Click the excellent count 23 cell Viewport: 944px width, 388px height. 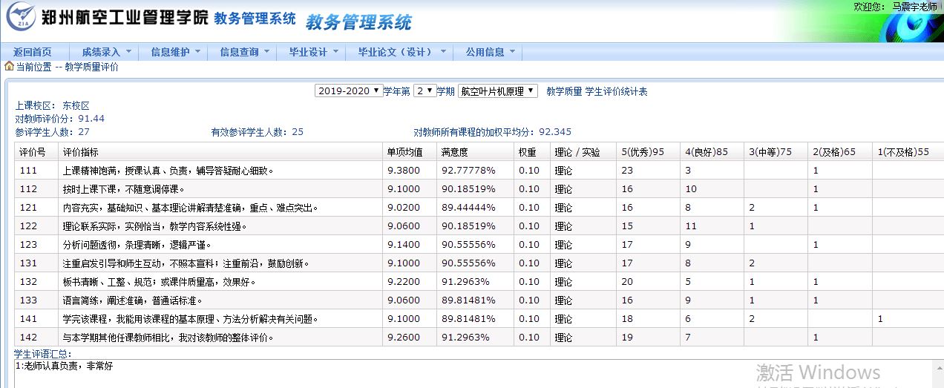coord(648,170)
